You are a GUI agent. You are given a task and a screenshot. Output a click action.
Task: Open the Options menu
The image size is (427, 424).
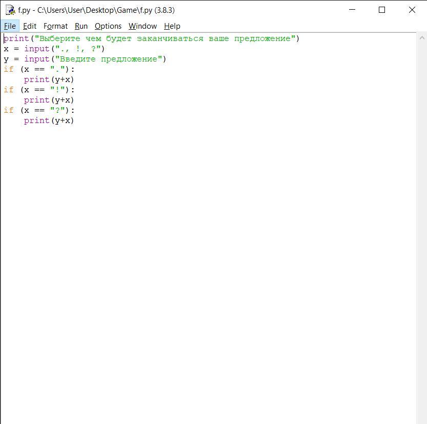point(108,26)
